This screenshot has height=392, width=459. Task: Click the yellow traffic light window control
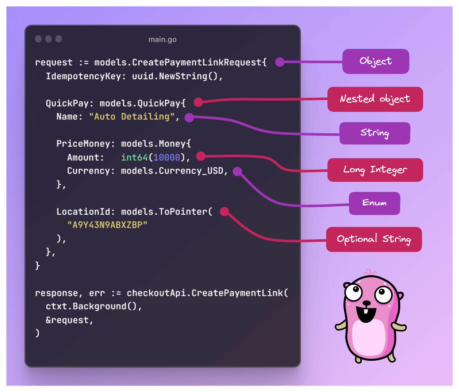(x=49, y=39)
